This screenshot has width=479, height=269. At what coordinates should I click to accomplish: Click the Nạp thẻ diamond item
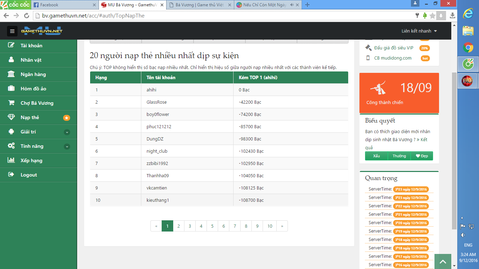[30, 117]
